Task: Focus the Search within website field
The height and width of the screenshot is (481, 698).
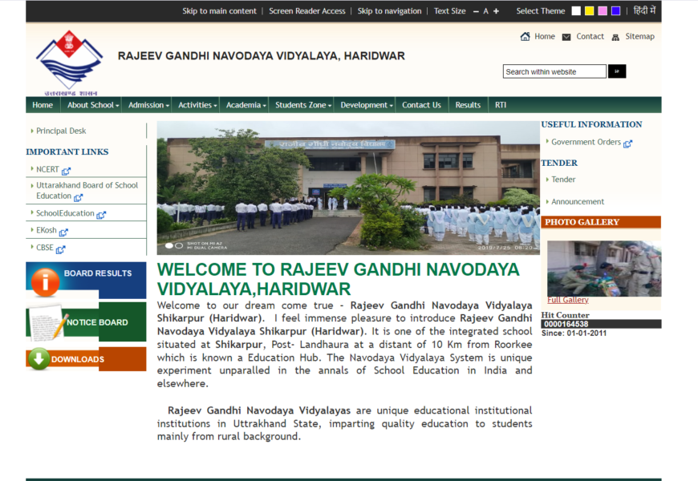Action: tap(554, 71)
